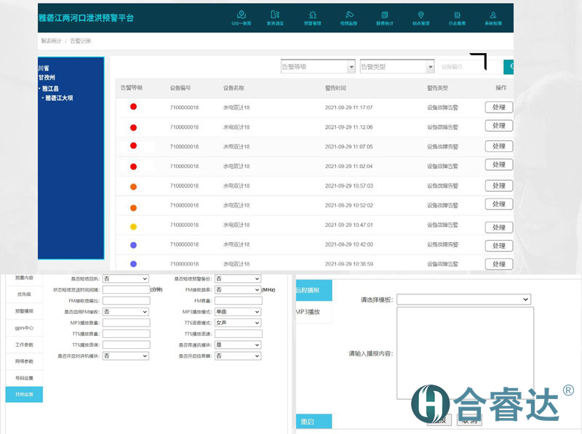Select 雅江大坝 in the region tree
Image resolution: width=582 pixels, height=434 pixels.
[x=59, y=97]
